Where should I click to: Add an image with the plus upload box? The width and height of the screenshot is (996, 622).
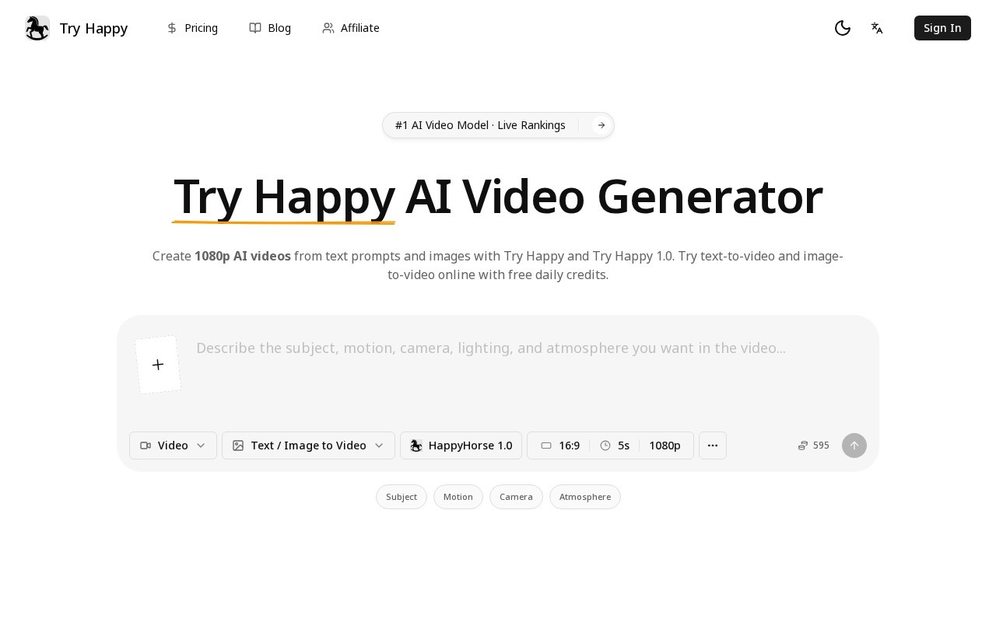pos(158,365)
